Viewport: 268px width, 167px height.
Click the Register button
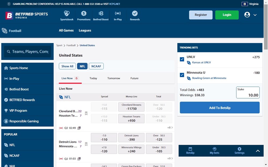click(201, 15)
